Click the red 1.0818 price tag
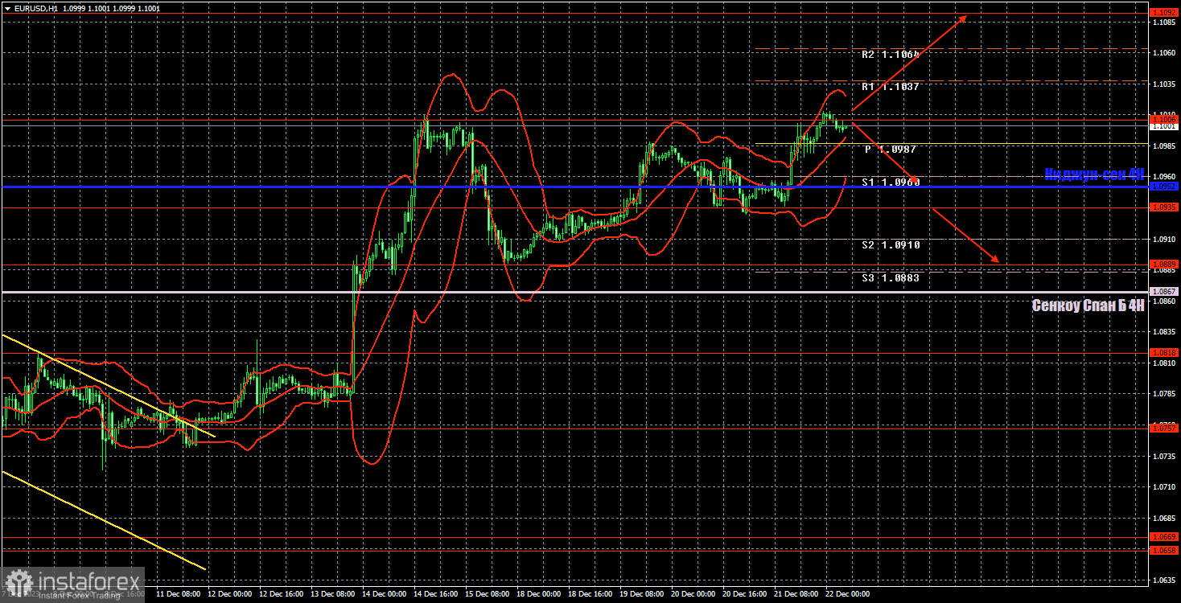The image size is (1181, 603). coord(1164,352)
